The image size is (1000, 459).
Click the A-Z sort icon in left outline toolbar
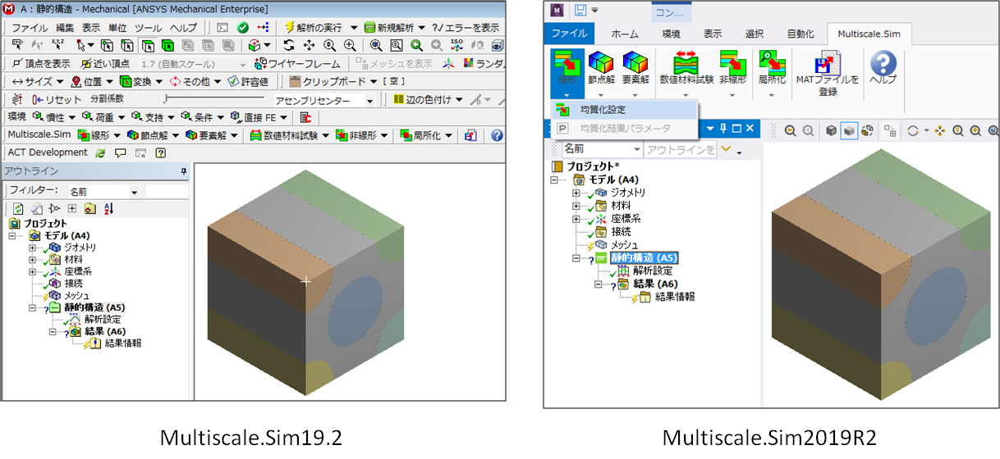pos(108,208)
